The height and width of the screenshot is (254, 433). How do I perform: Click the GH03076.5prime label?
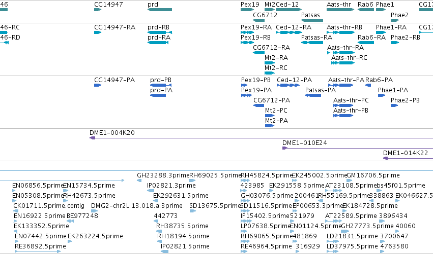click(267, 196)
